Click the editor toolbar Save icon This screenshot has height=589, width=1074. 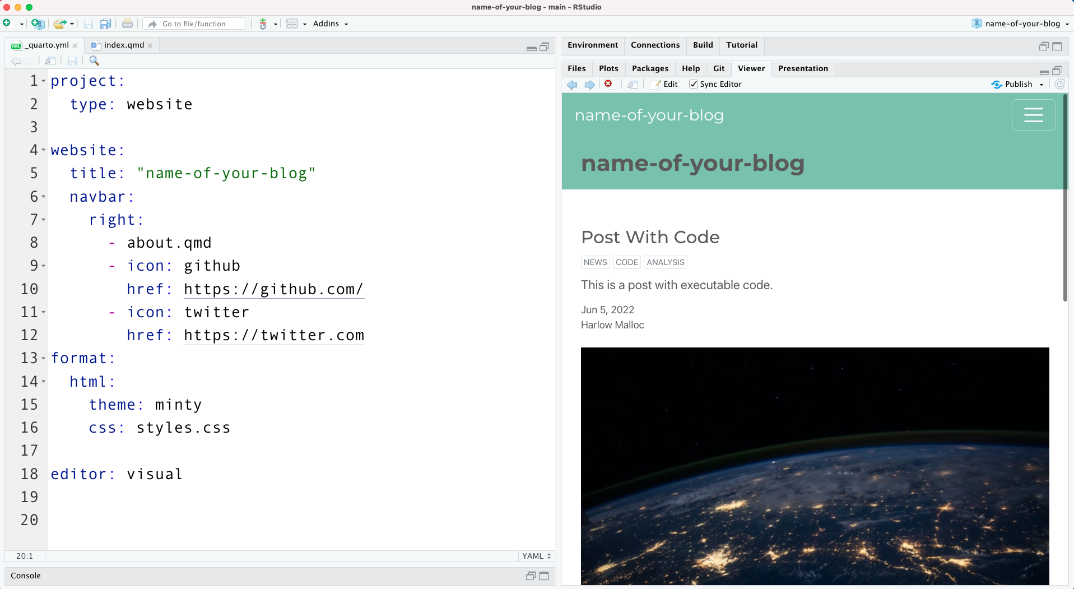72,61
